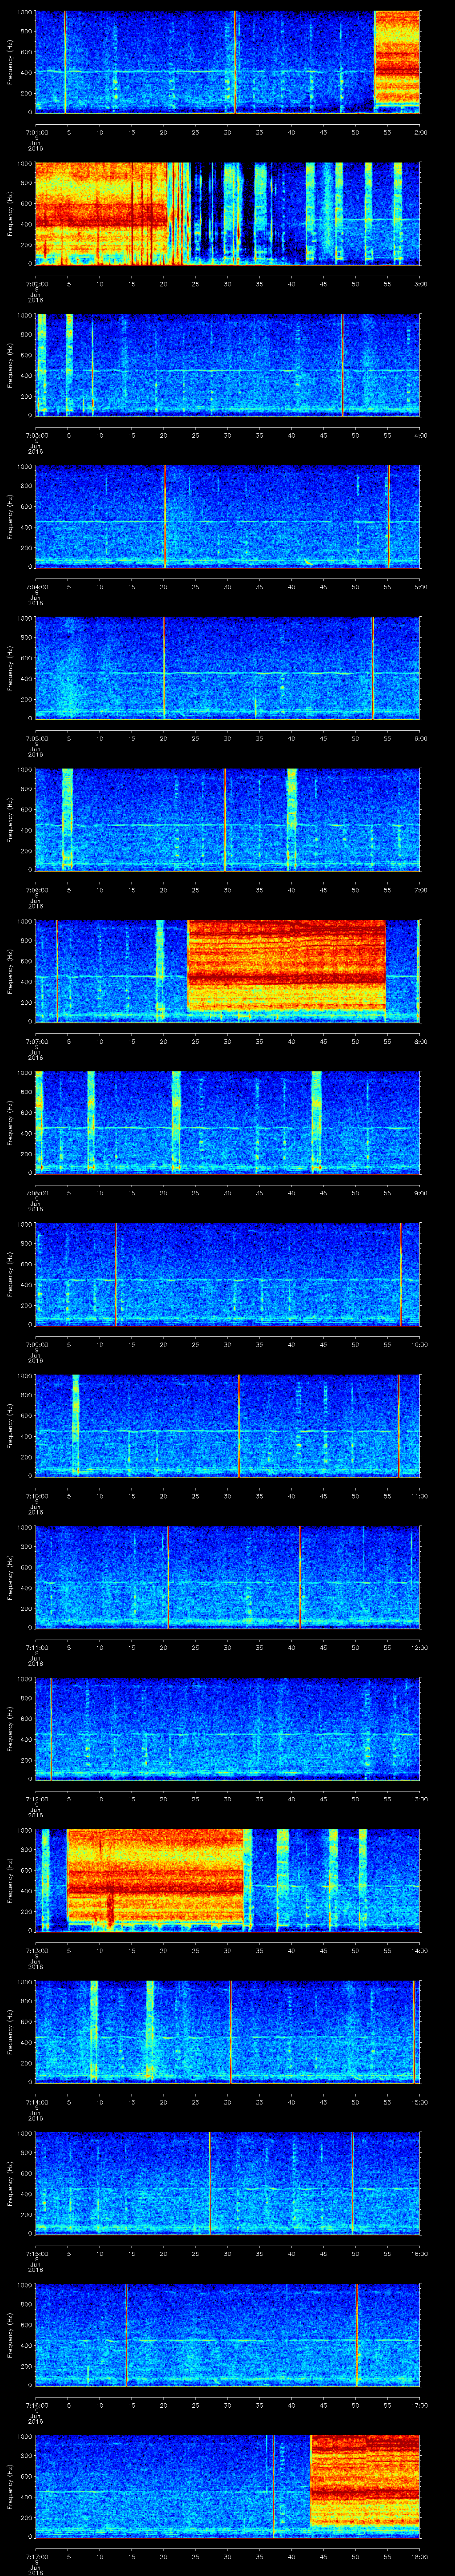Click the '14:00' end time label
The width and height of the screenshot is (455, 2576).
419,1950
